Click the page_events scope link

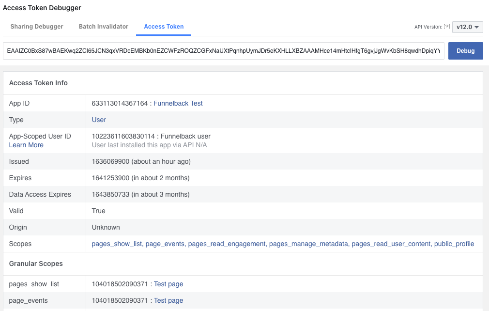165,244
